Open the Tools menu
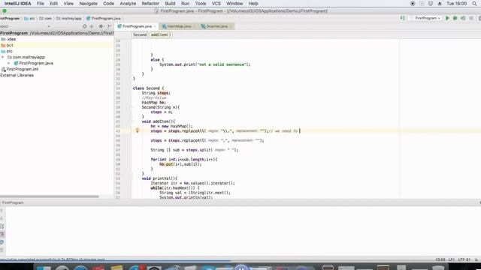 point(201,4)
